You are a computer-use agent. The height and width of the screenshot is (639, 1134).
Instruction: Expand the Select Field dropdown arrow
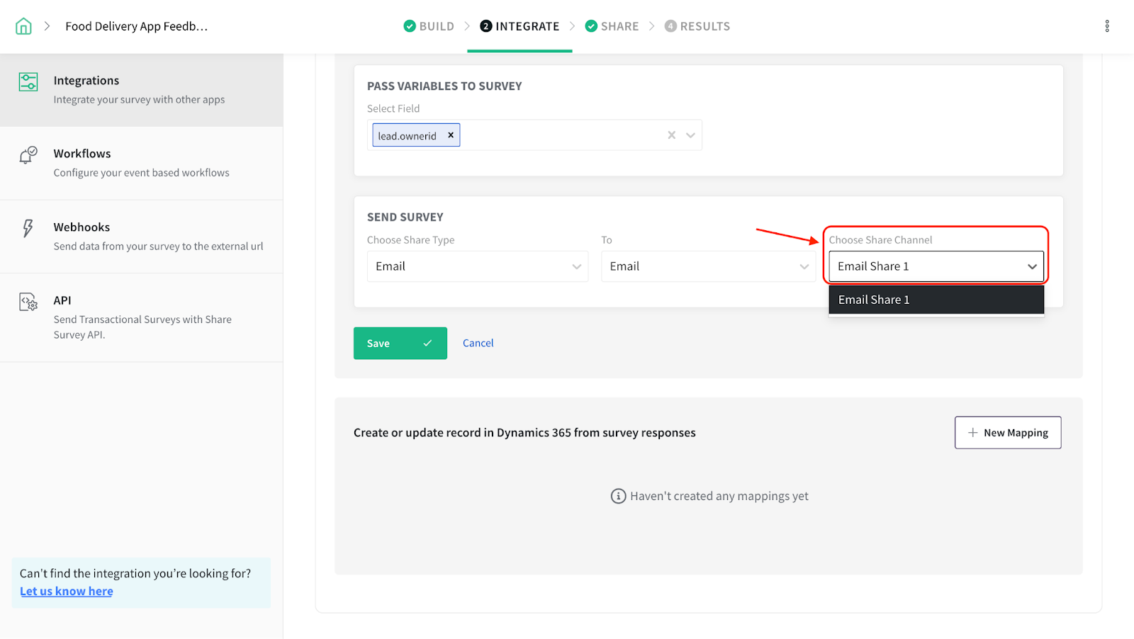click(690, 135)
